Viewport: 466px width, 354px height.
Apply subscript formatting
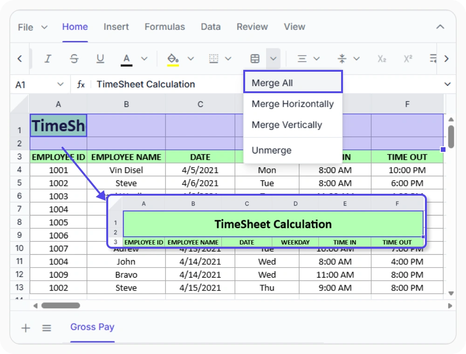(x=382, y=59)
